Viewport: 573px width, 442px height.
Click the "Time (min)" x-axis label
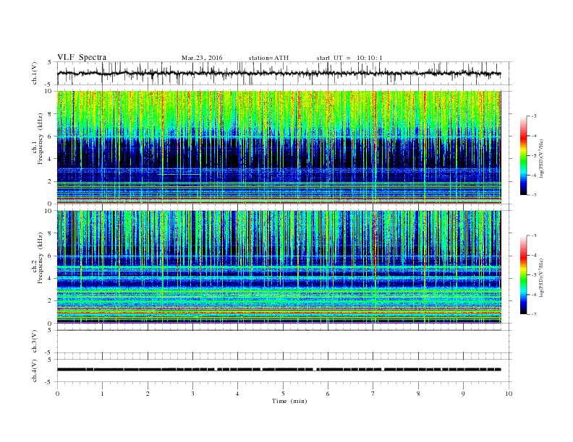[x=289, y=401]
